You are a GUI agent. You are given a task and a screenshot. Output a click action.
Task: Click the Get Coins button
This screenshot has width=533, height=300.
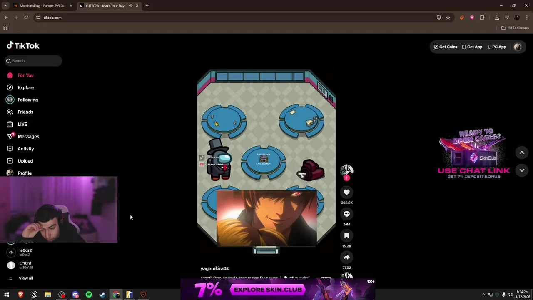(x=446, y=47)
